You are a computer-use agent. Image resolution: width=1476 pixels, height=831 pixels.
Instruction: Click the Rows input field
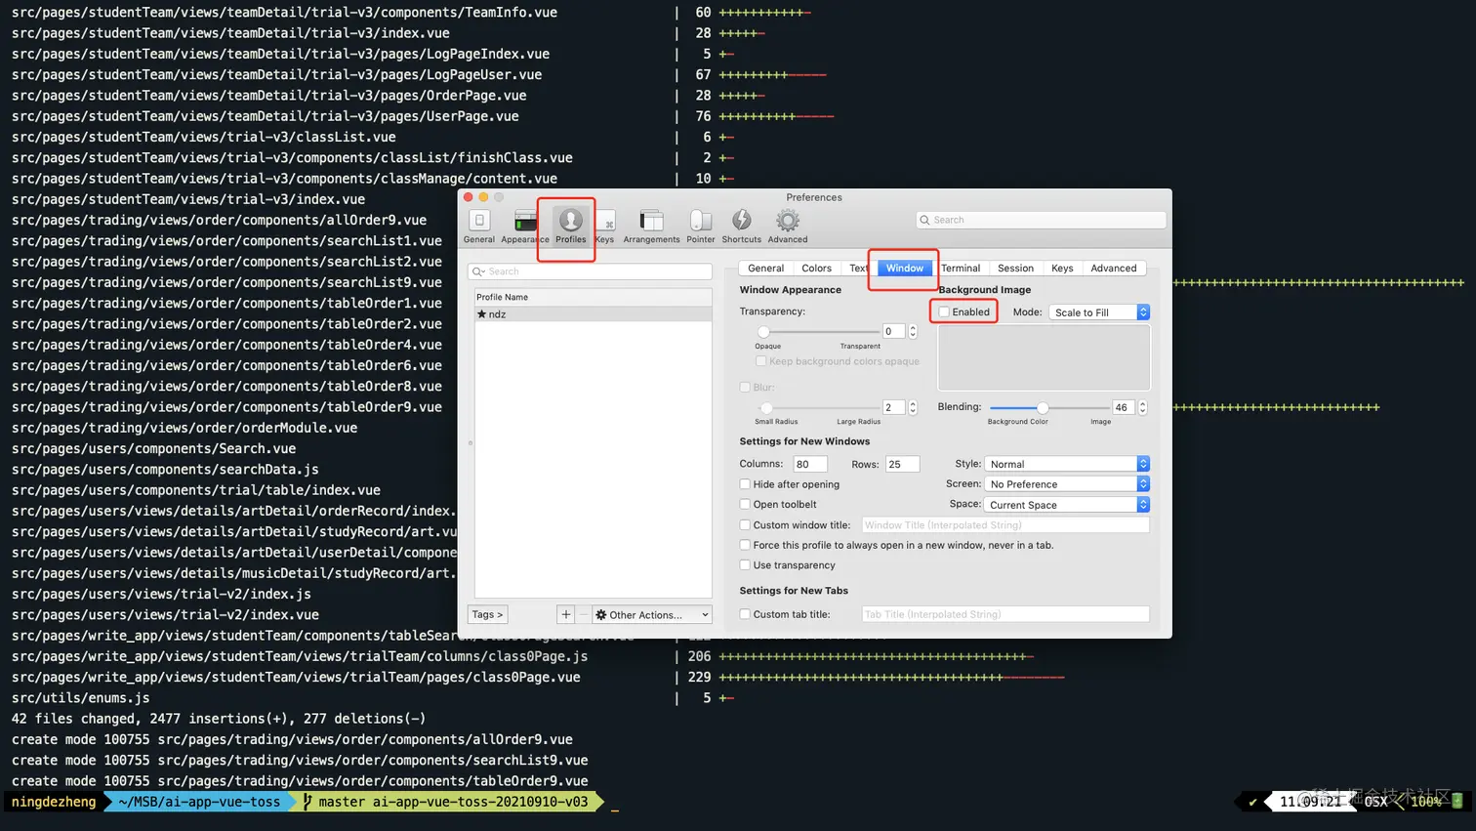tap(902, 464)
